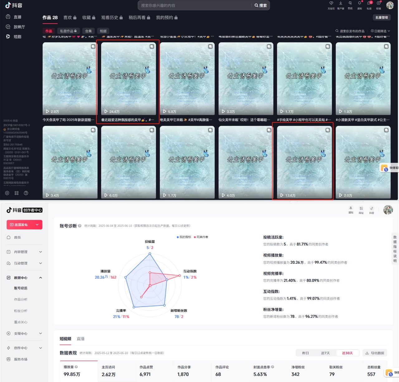Click the 投稿 upload icon
The width and height of the screenshot is (399, 382).
(x=378, y=3)
